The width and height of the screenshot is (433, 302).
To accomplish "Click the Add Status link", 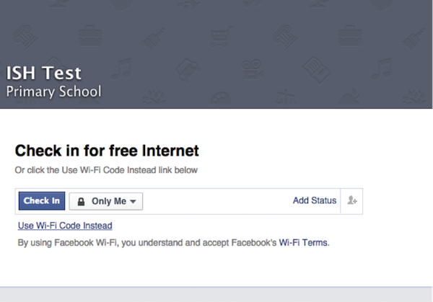I will coord(315,200).
